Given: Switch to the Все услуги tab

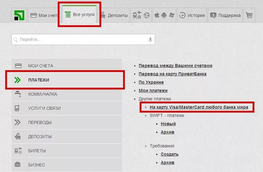Looking at the screenshot, I should (x=79, y=14).
